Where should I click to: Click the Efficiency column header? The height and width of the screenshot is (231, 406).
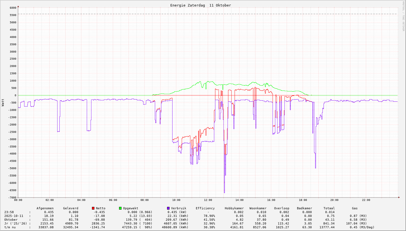[205, 208]
